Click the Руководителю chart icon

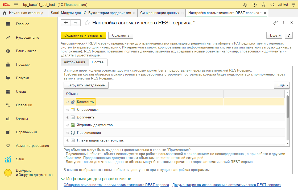pos(8,37)
